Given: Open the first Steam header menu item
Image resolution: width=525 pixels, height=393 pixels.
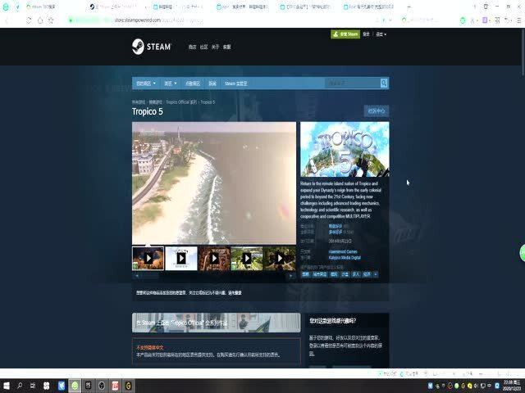Looking at the screenshot, I should coord(192,47).
